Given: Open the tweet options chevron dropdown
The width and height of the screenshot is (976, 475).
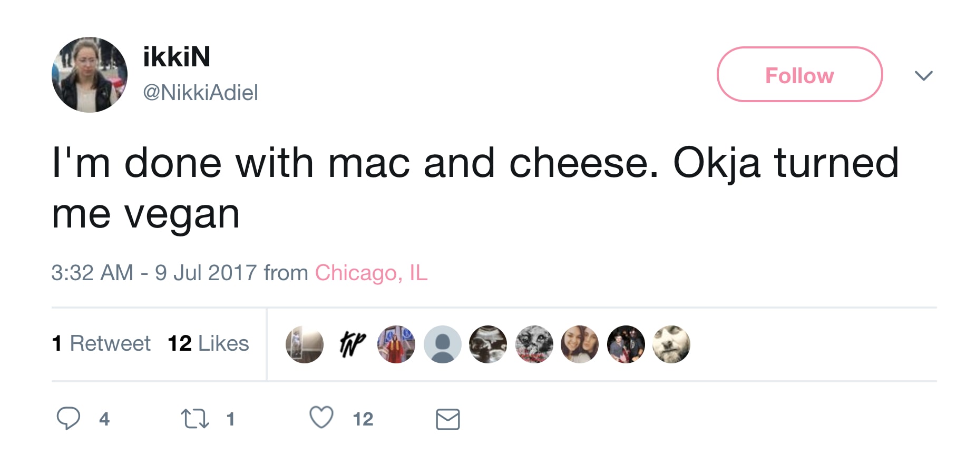Looking at the screenshot, I should click(924, 75).
